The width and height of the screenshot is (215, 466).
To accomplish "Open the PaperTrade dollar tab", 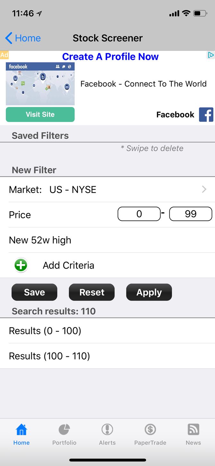I will click(x=150, y=434).
